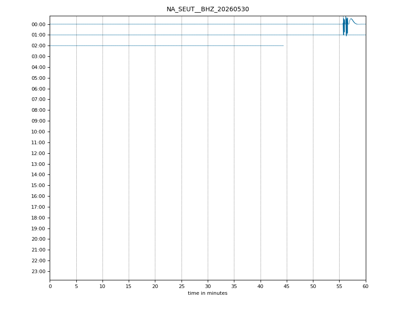Click the x-axis tick labeled 45
The width and height of the screenshot is (415, 311).
point(287,286)
